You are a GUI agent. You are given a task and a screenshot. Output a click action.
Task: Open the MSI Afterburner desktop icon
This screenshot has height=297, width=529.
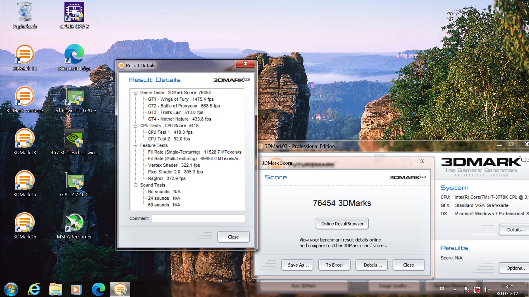click(74, 223)
